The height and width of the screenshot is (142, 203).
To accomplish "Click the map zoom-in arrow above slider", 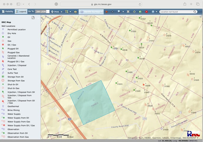I will [x=47, y=22].
